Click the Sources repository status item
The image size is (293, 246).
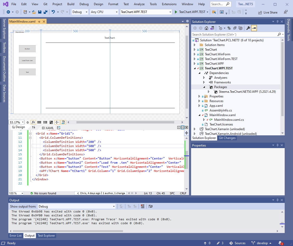[237, 243]
